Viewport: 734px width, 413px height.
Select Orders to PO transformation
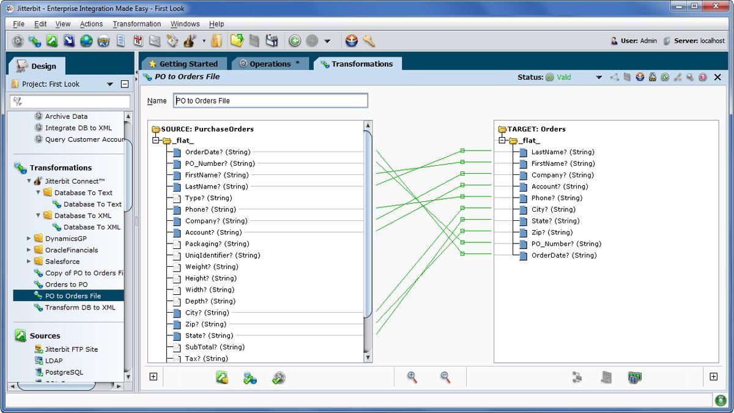tap(66, 285)
